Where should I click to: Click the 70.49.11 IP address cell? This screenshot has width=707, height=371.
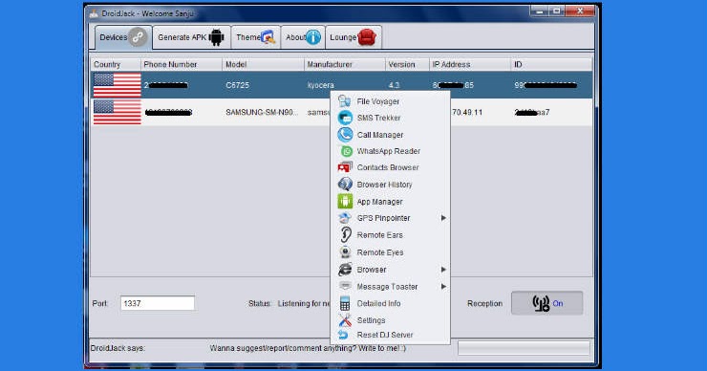coord(467,112)
